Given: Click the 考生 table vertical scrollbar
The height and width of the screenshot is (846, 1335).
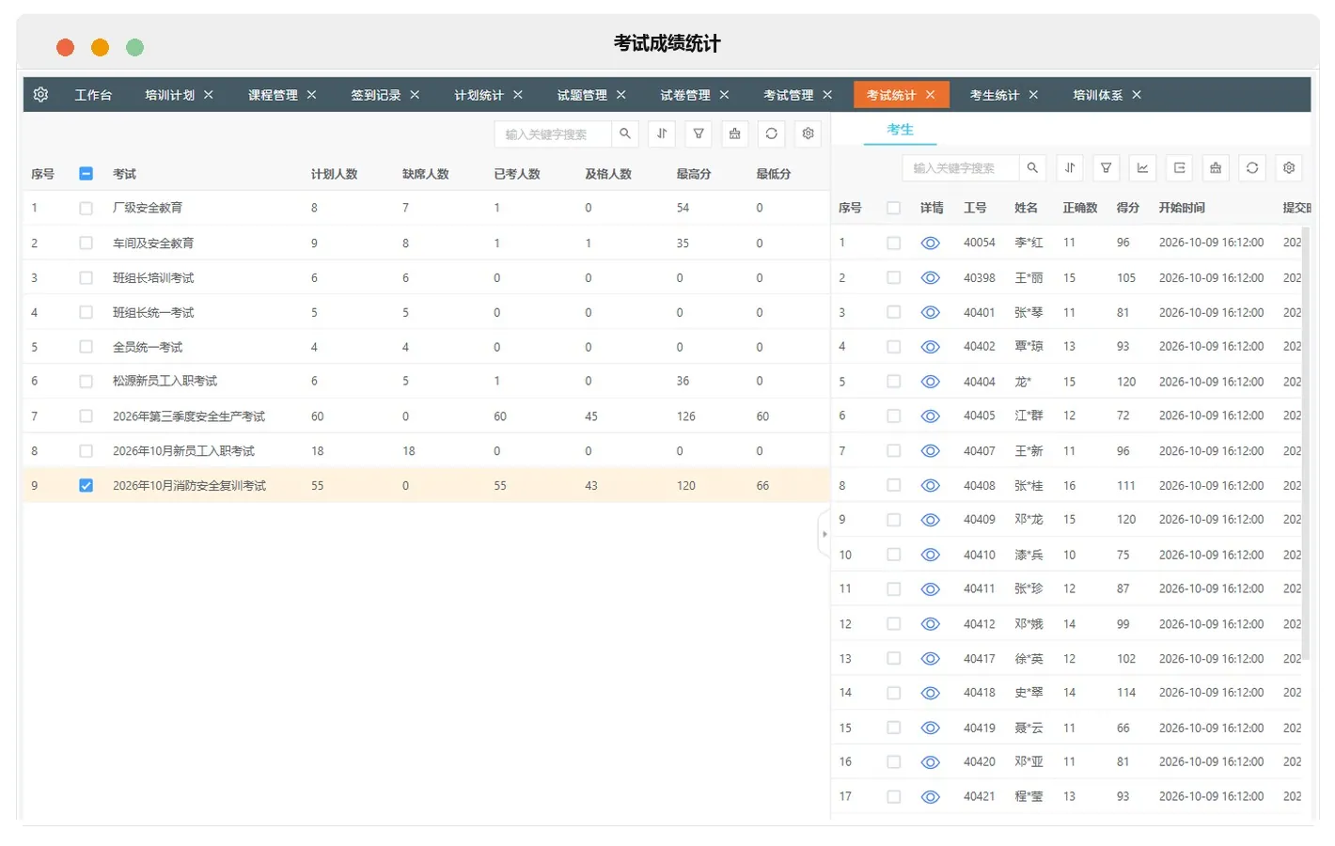Looking at the screenshot, I should coord(1306,442).
